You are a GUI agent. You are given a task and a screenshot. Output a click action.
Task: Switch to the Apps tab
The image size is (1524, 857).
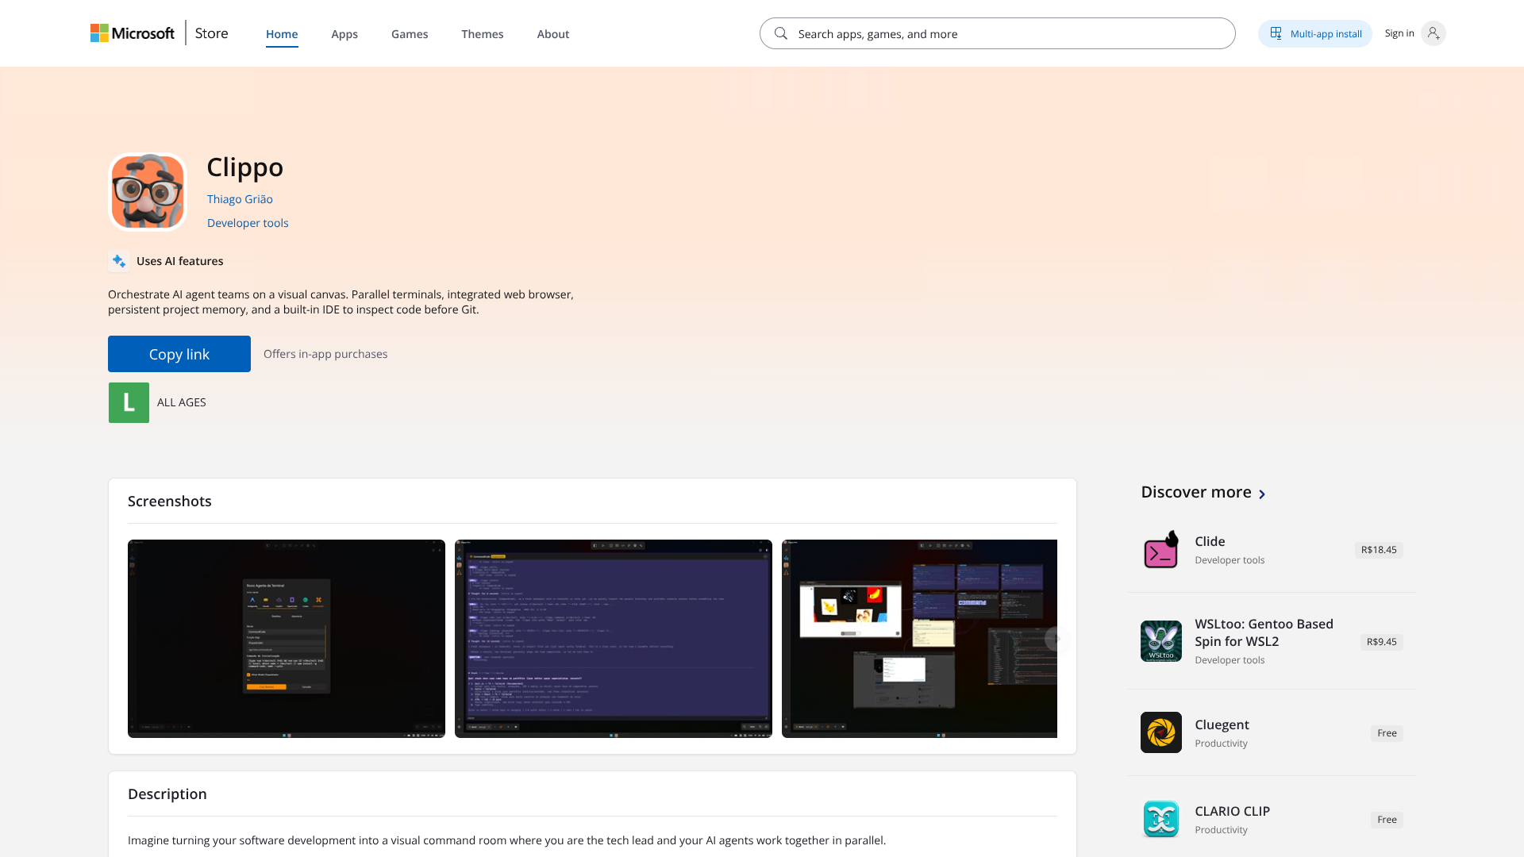344,33
